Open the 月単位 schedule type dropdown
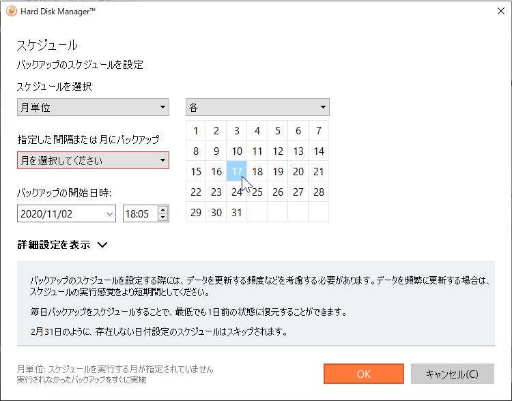This screenshot has width=512, height=401. click(x=93, y=107)
